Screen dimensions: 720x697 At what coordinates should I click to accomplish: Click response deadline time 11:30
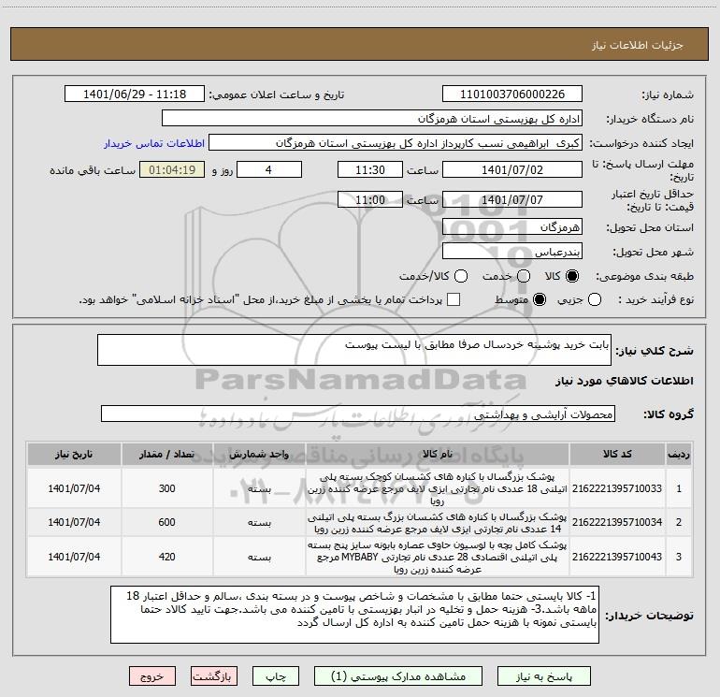370,169
